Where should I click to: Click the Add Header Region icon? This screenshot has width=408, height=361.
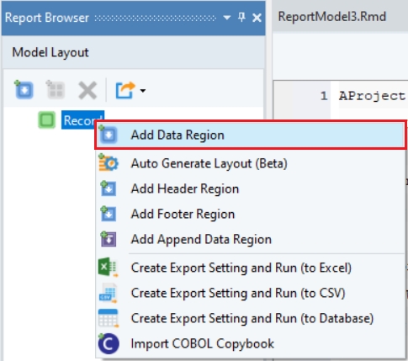coord(109,188)
